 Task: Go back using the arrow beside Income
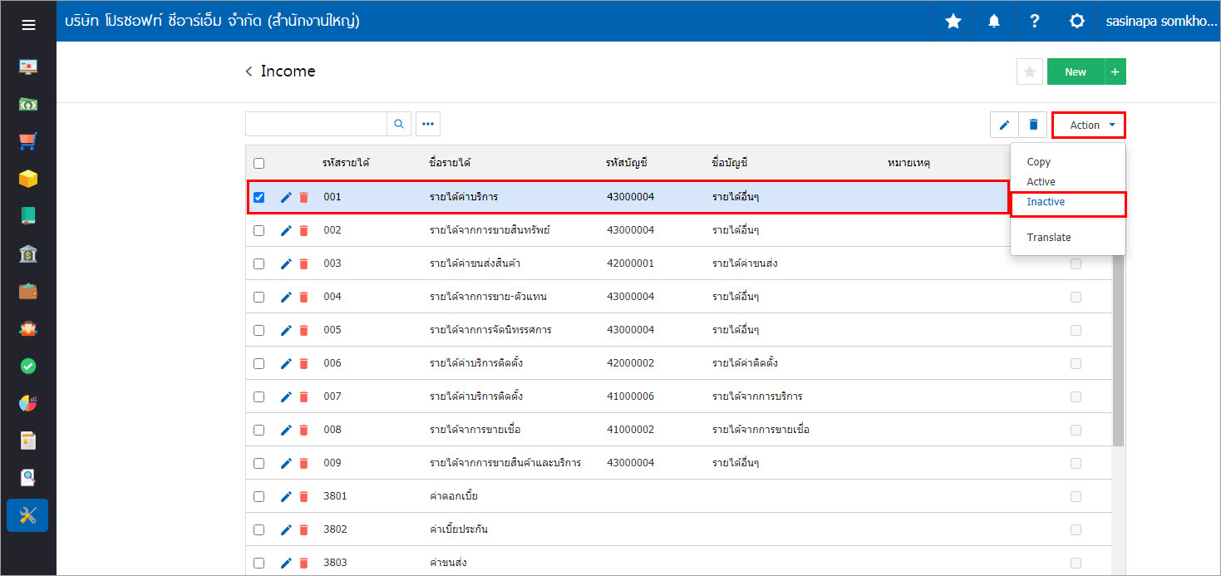249,71
